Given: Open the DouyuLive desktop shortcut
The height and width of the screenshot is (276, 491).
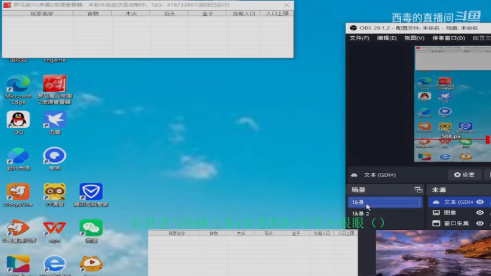Looking at the screenshot, I should [18, 194].
